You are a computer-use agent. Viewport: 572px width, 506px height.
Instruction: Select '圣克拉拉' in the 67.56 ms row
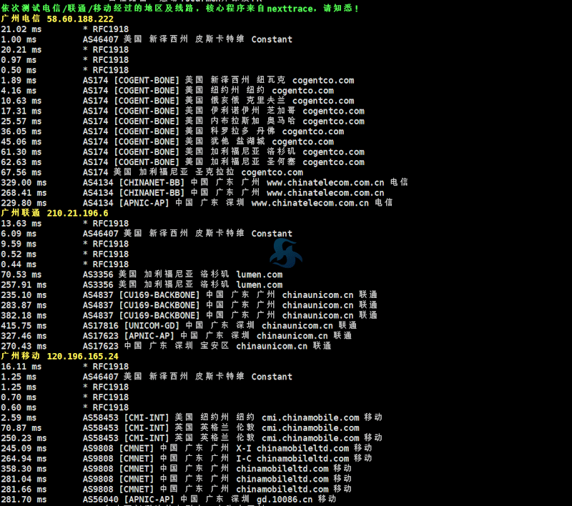(x=214, y=172)
